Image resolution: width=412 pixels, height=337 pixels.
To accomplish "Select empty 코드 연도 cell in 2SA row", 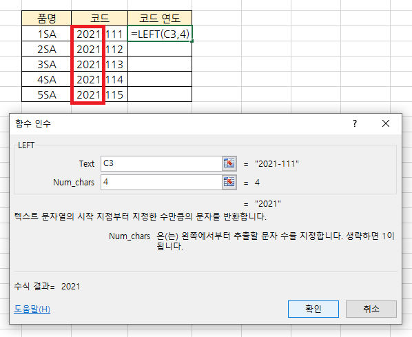I will coord(160,49).
